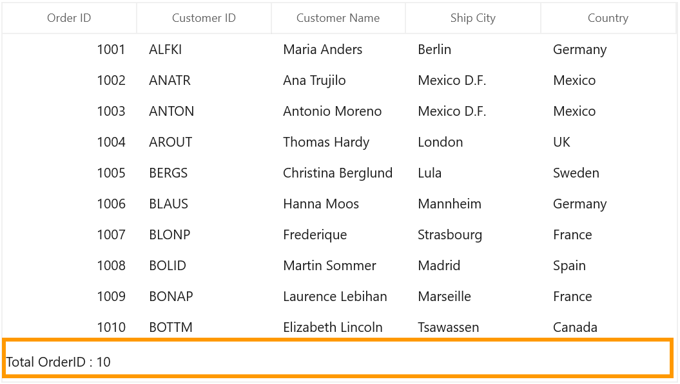Select the Maria Anders name cell

[x=338, y=50]
